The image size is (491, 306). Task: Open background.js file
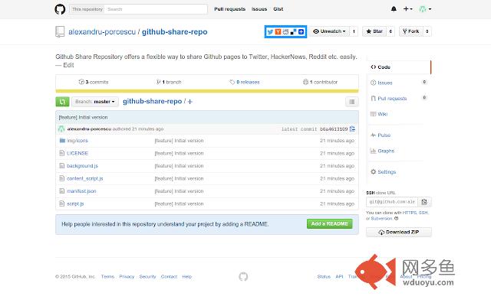point(82,166)
